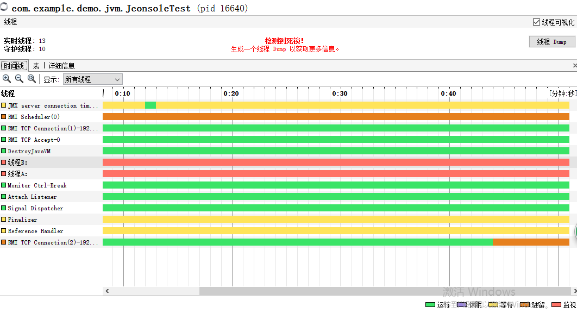
Task: Click the 运行 green legend swatch
Action: pos(430,304)
